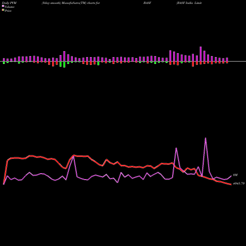Click the tallest purple bar in histogram
Image resolution: width=246 pixels, height=246 pixels.
[x=201, y=54]
